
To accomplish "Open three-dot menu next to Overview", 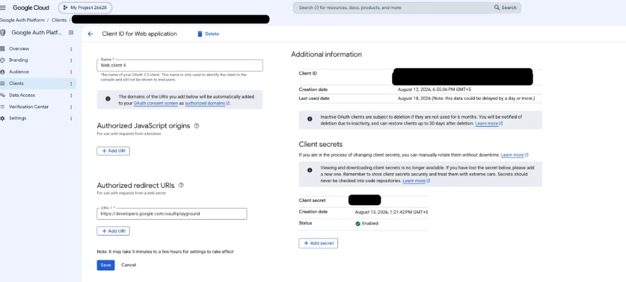I will 71,49.
